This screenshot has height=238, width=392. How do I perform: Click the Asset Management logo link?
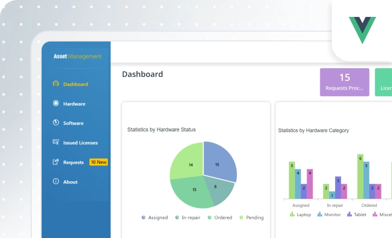78,56
